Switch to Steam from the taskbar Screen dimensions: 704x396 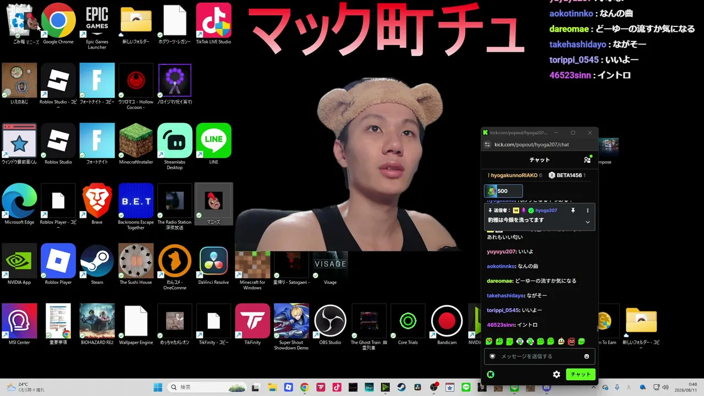[x=402, y=387]
